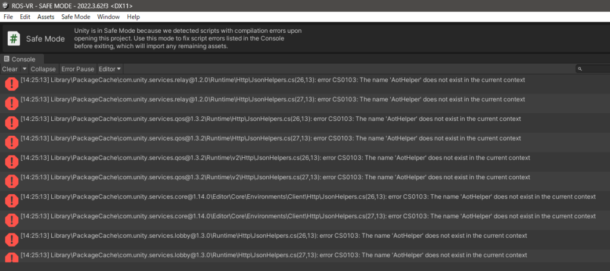Toggle the Collapse option in Console
Viewport: 610px width, 271px height.
[x=43, y=69]
